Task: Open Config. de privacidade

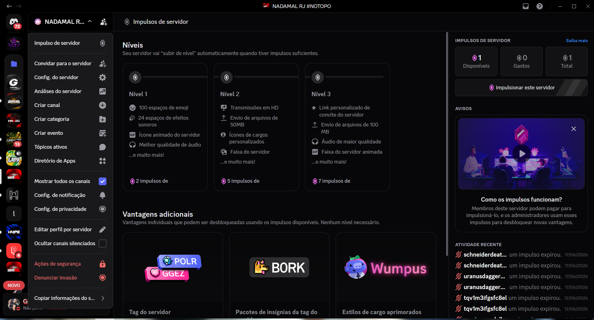Action: [x=70, y=209]
